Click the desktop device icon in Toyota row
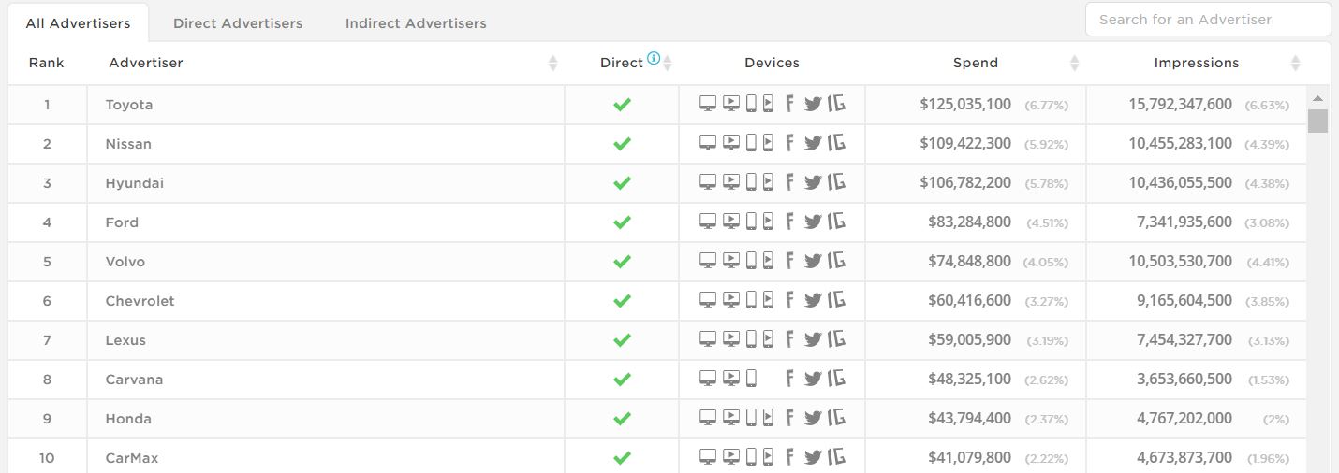The image size is (1339, 473). coord(708,104)
